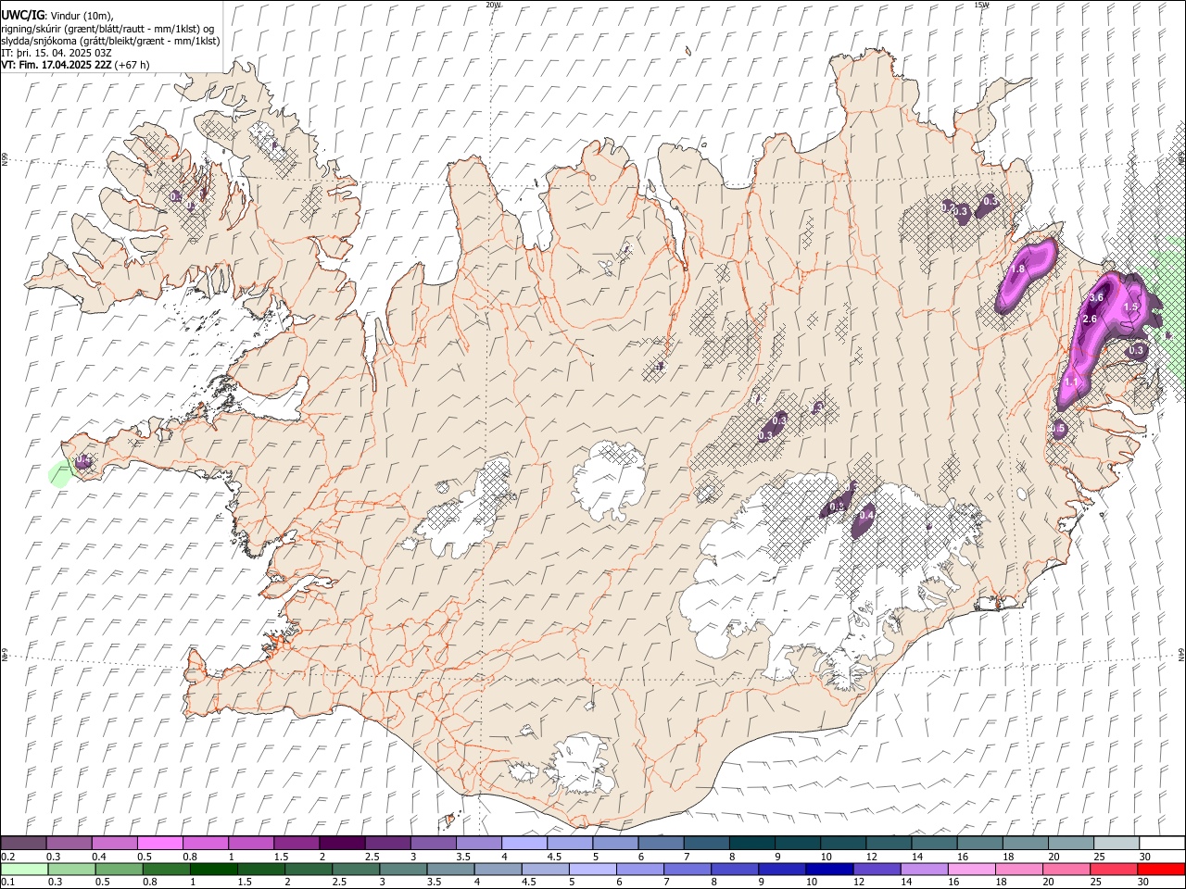Click upper legend swatch between 1 and 1.5
The height and width of the screenshot is (889, 1186).
pyautogui.click(x=251, y=843)
